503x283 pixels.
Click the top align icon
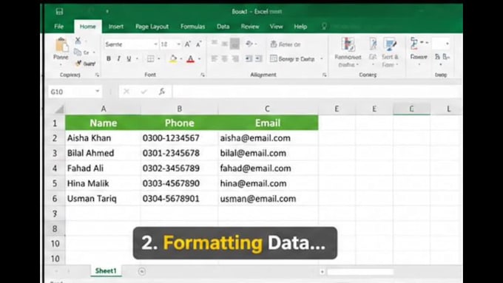click(x=215, y=43)
